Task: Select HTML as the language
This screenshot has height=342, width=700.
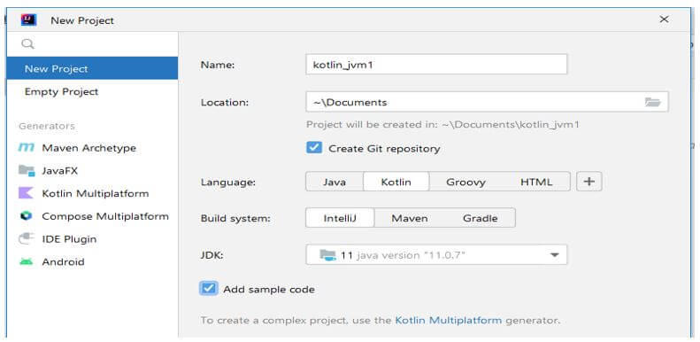Action: pyautogui.click(x=536, y=182)
